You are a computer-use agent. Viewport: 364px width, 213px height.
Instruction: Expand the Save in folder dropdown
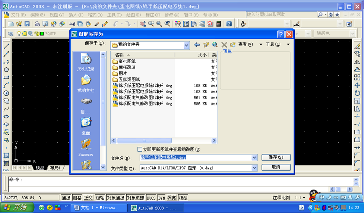tap(186, 45)
